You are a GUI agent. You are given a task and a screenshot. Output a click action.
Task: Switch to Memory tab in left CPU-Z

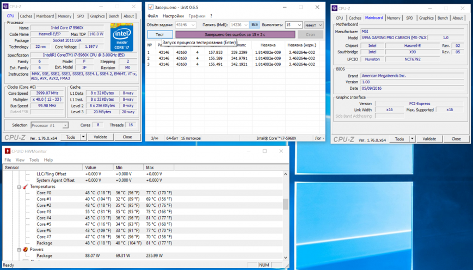65,16
